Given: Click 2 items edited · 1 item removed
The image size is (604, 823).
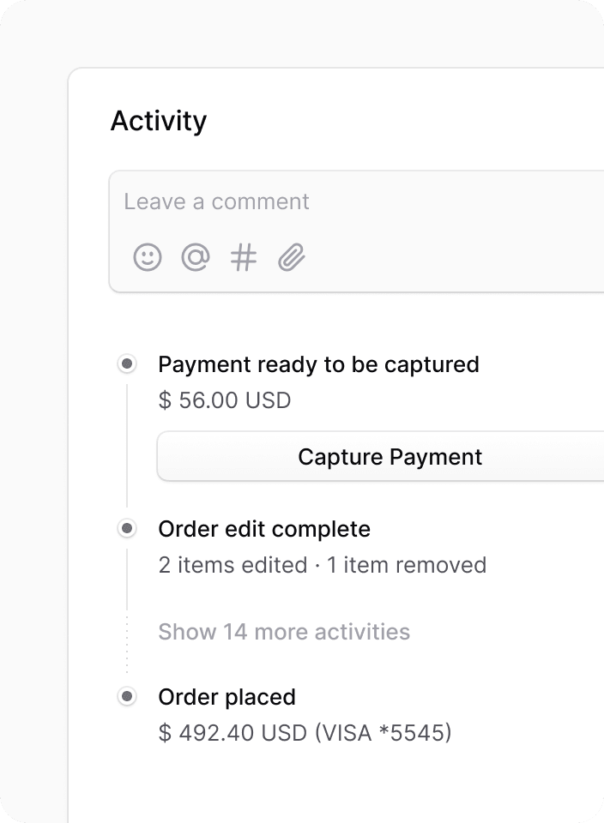Looking at the screenshot, I should pos(323,565).
